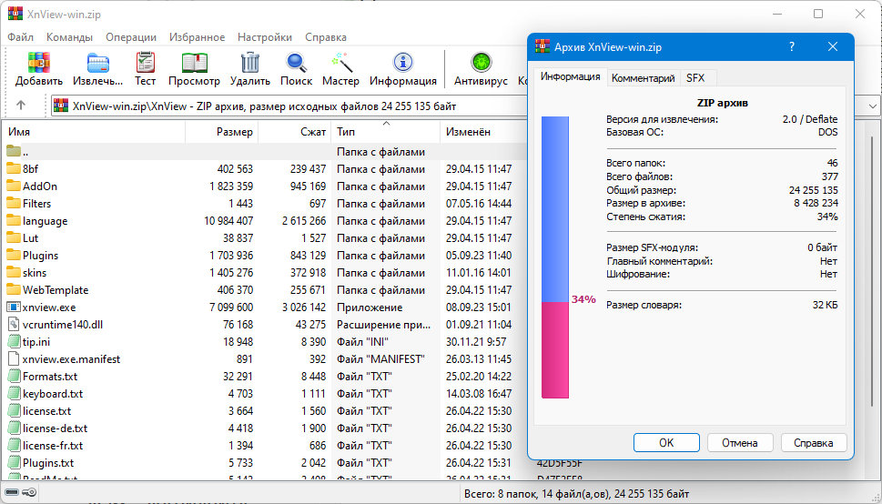Viewport: 882px width, 504px height.
Task: Click the Извлечь (Extract) toolbar icon
Action: [x=98, y=63]
